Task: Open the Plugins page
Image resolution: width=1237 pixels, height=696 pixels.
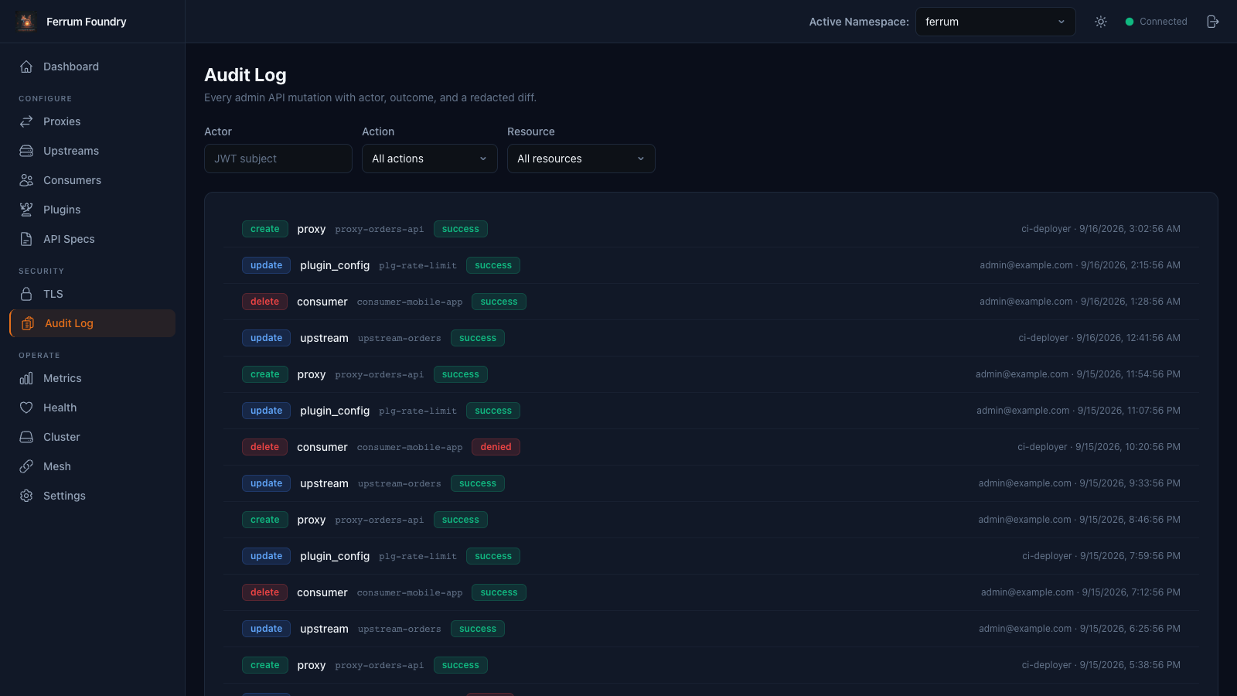Action: pos(93,210)
